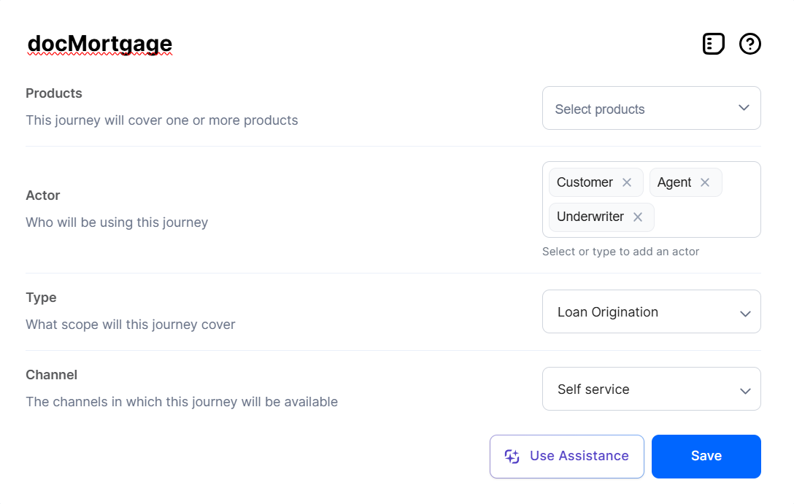Save the journey settings
Viewport: 794px width, 504px height.
pyautogui.click(x=706, y=457)
